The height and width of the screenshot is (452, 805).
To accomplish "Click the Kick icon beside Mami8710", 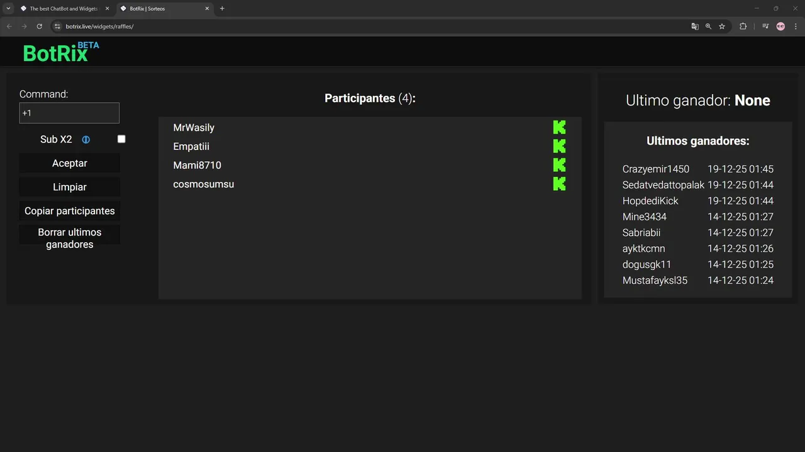I will tap(559, 165).
